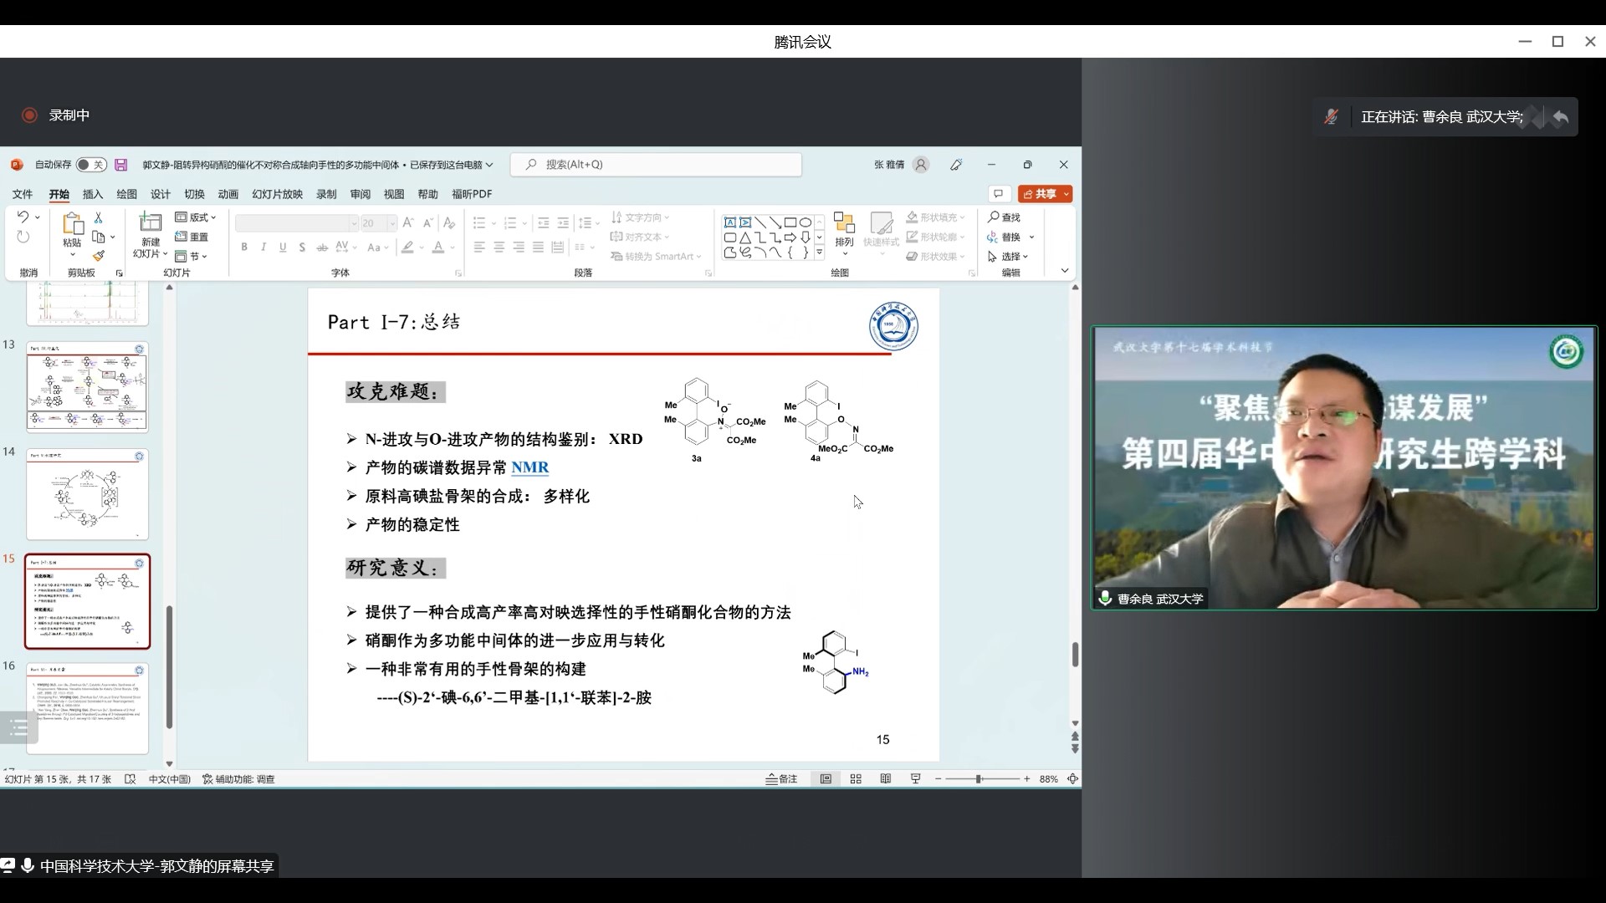Toggle the AutoSave switch
This screenshot has width=1606, height=903.
[90, 165]
